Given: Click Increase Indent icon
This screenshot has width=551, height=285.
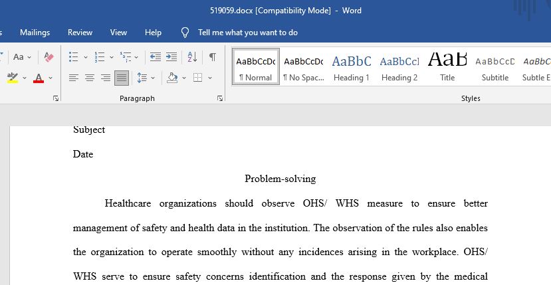Looking at the screenshot, I should (171, 57).
